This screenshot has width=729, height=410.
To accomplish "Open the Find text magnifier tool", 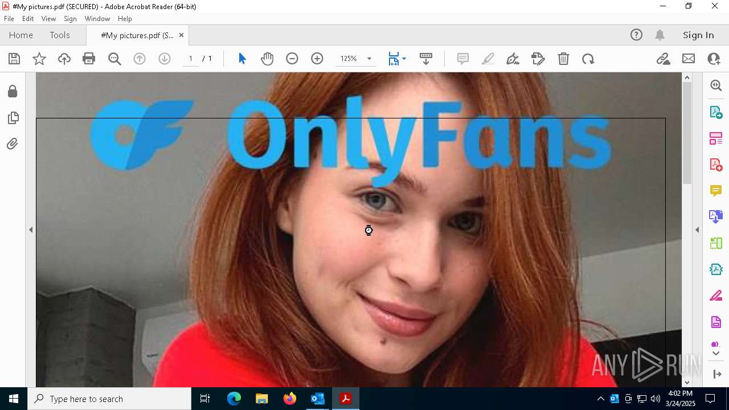I will tap(114, 59).
